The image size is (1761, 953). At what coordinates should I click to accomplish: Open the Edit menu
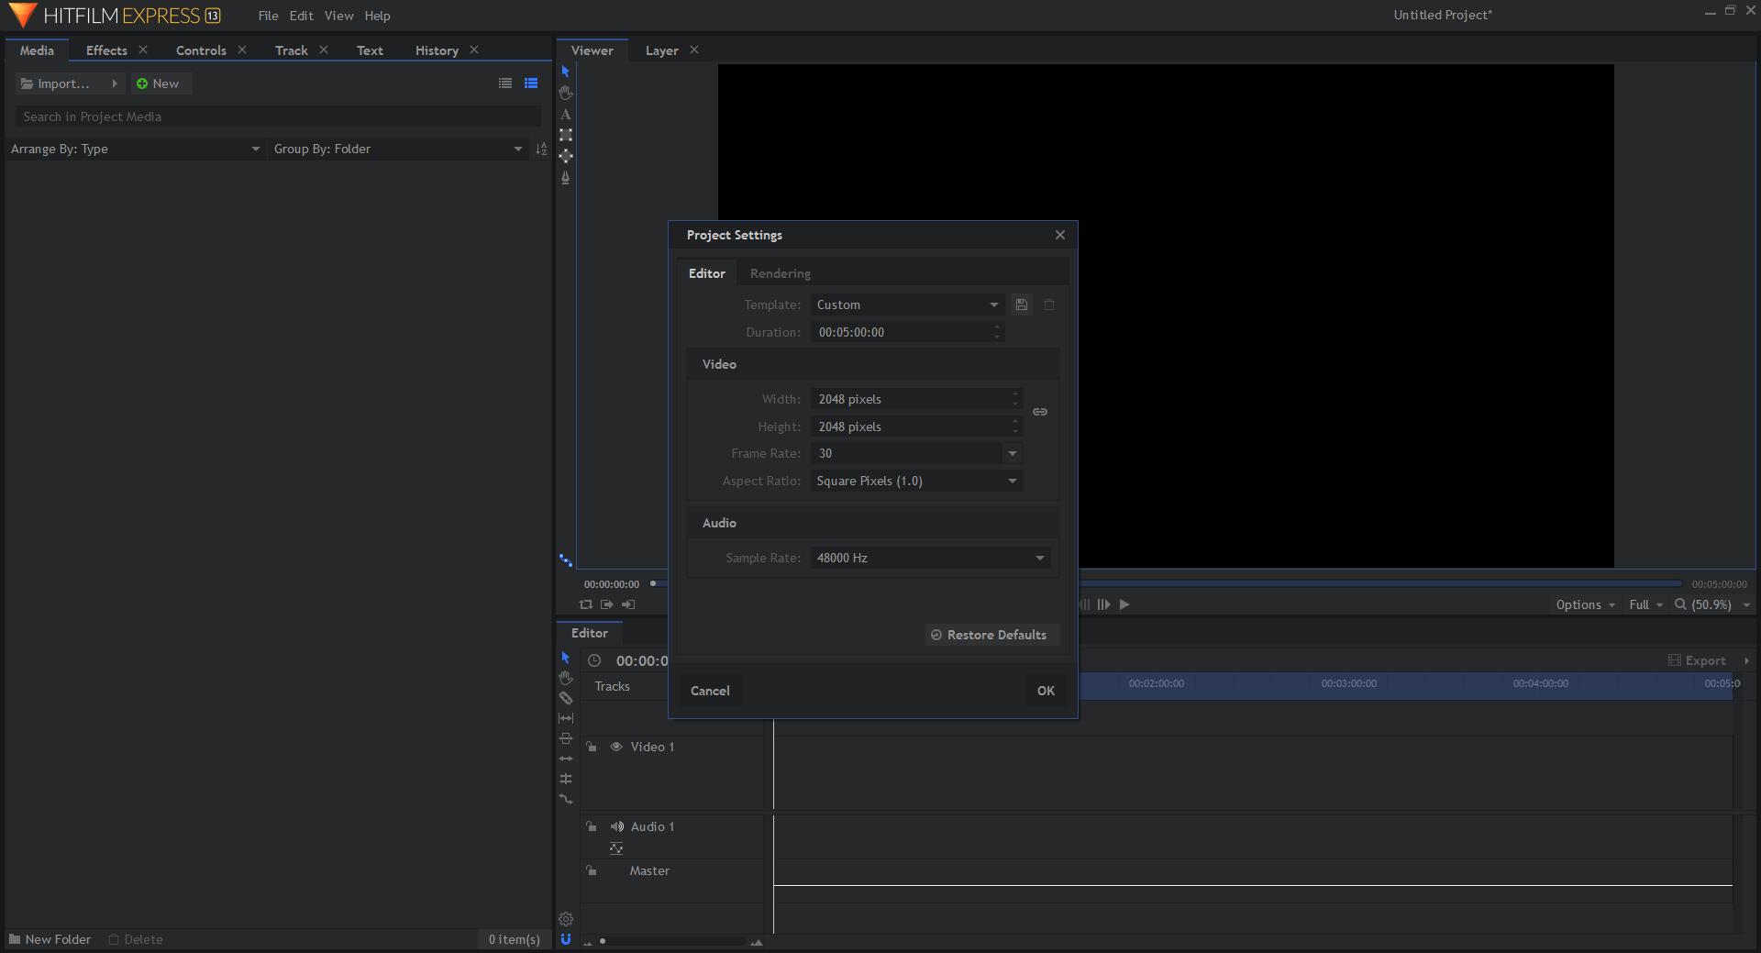301,16
